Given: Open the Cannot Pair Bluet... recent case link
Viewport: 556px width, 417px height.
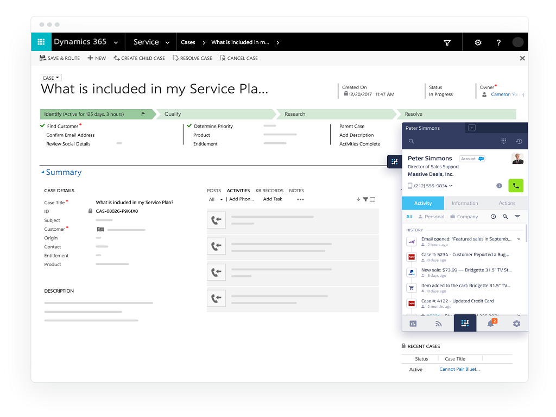Looking at the screenshot, I should tap(459, 369).
